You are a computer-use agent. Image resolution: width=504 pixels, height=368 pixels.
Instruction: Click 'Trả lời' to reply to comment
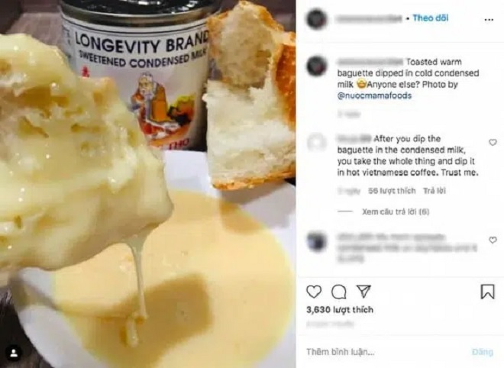(x=435, y=191)
